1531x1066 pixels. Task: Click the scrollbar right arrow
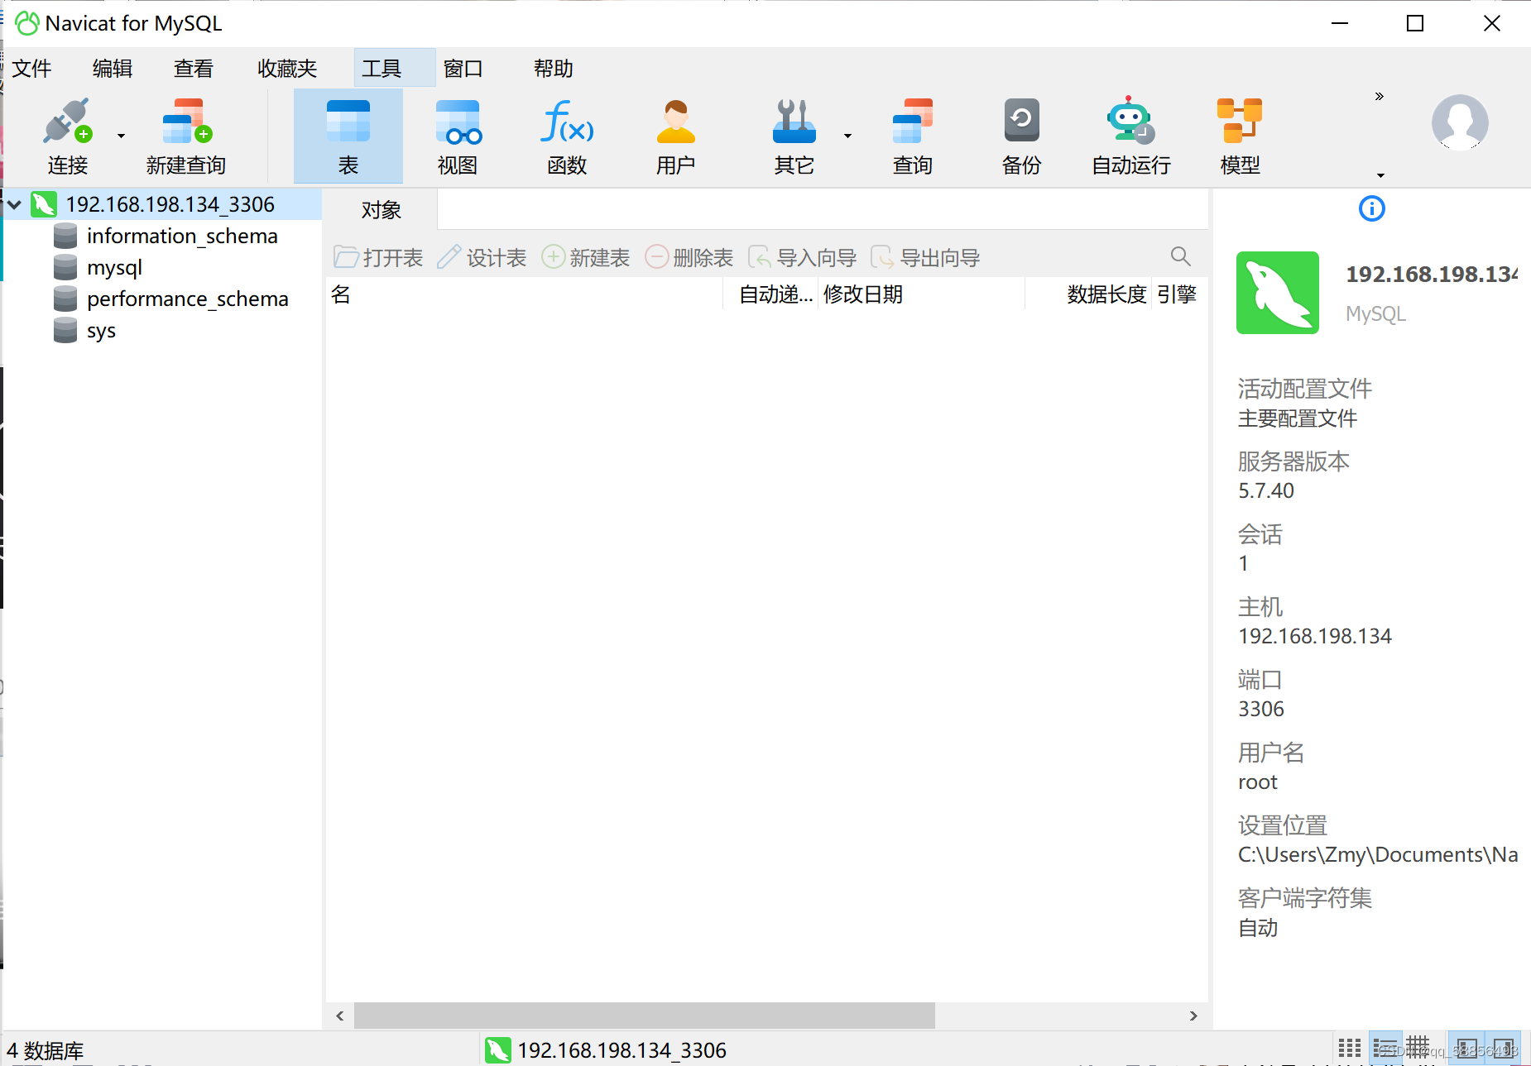pyautogui.click(x=1193, y=1016)
